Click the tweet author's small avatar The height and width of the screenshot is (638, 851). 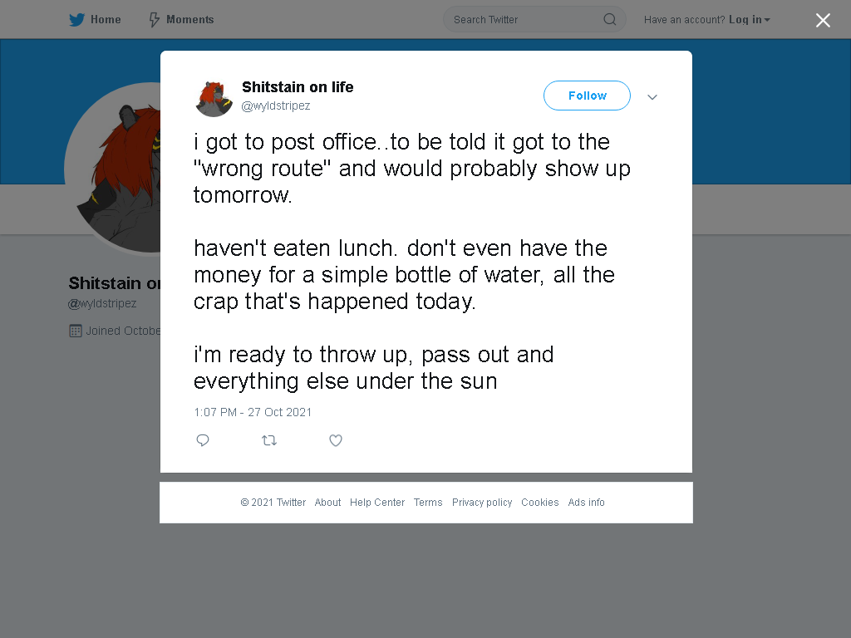point(214,99)
